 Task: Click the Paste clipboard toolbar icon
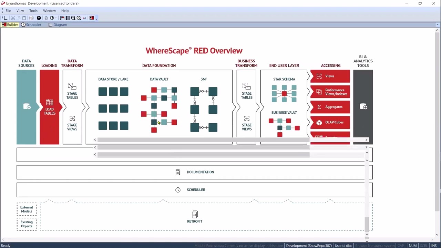(24, 18)
